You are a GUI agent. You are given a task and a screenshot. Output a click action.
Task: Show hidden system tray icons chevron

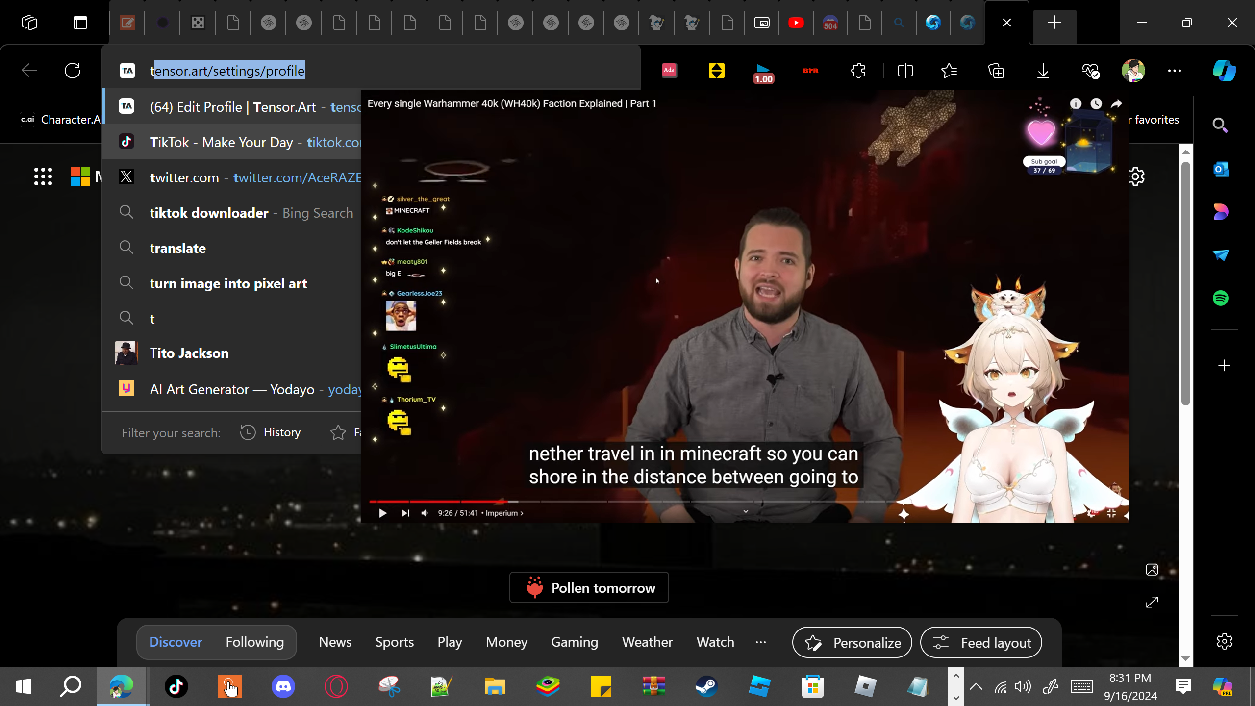976,686
